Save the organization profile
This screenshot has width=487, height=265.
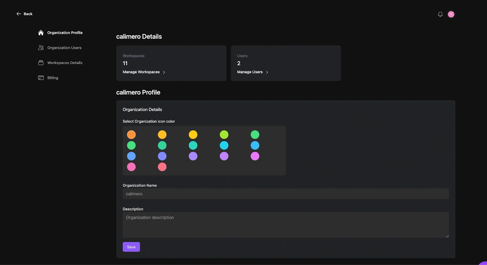131,247
